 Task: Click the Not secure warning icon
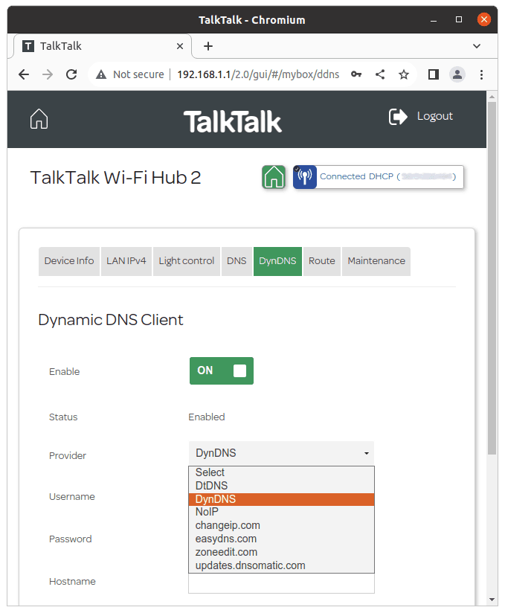tap(101, 74)
